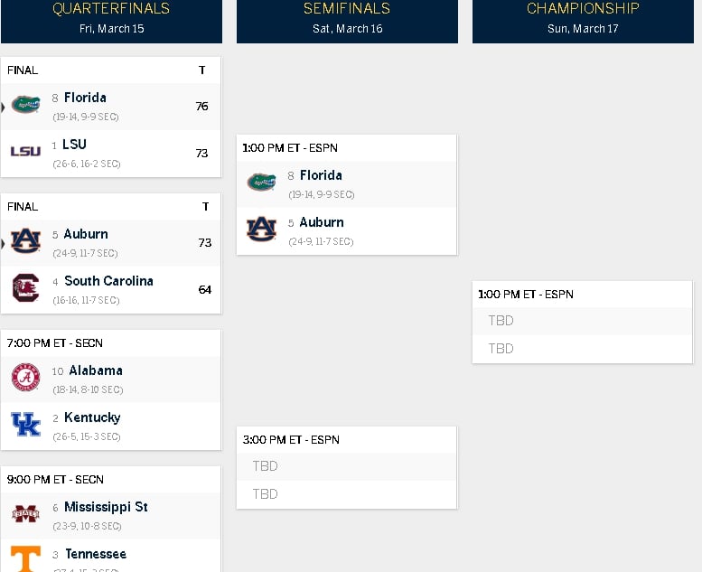Select the Quarterfinals round header

coord(111,22)
